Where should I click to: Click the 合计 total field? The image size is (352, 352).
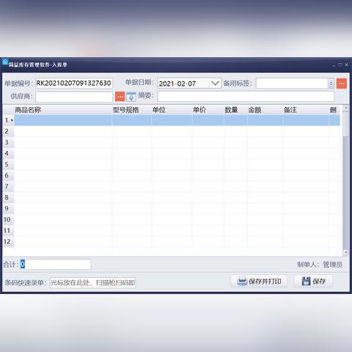click(56, 264)
